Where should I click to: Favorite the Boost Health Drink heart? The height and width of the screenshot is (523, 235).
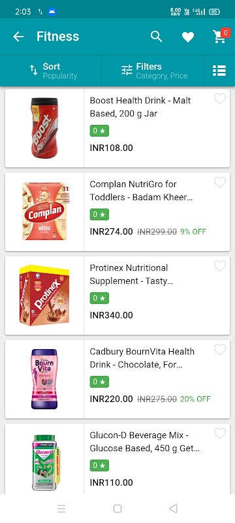220,99
